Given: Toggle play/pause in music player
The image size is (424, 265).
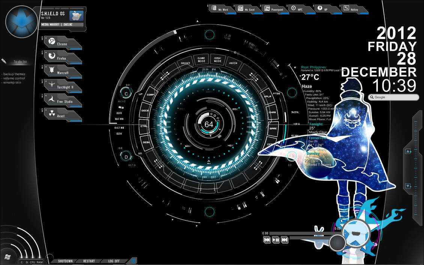Looking at the screenshot, I should pos(276,240).
